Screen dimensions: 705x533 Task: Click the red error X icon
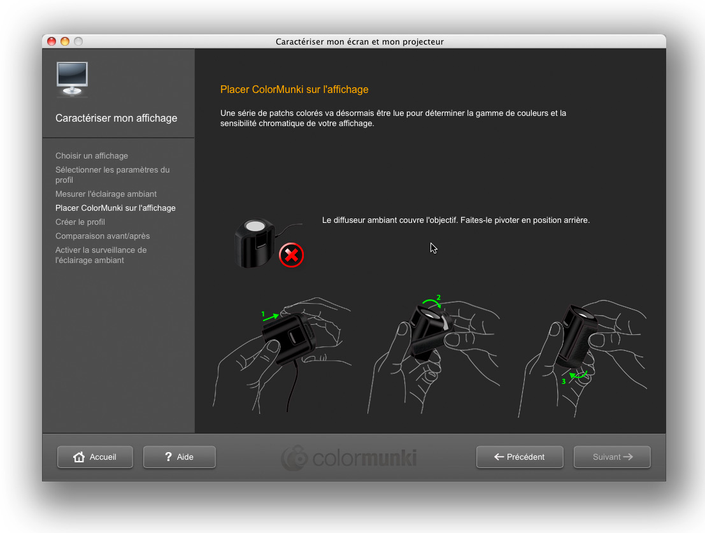tap(291, 255)
